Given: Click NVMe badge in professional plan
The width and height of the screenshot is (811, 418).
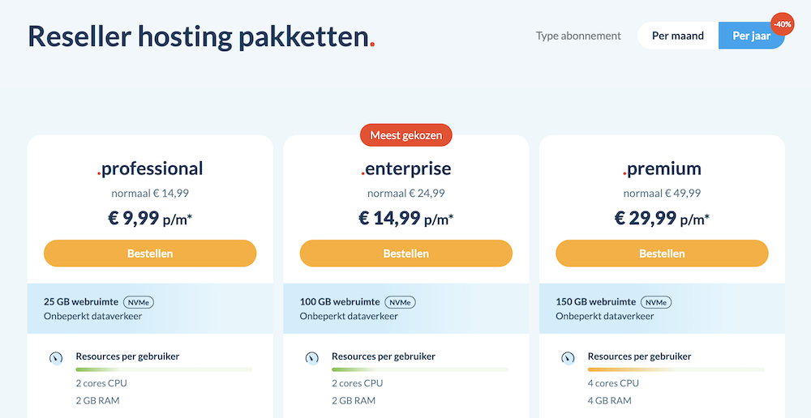Looking at the screenshot, I should (x=139, y=302).
